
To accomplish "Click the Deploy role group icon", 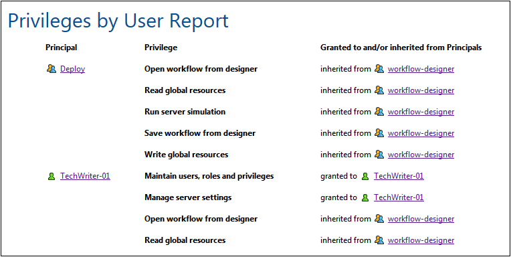I will (52, 69).
